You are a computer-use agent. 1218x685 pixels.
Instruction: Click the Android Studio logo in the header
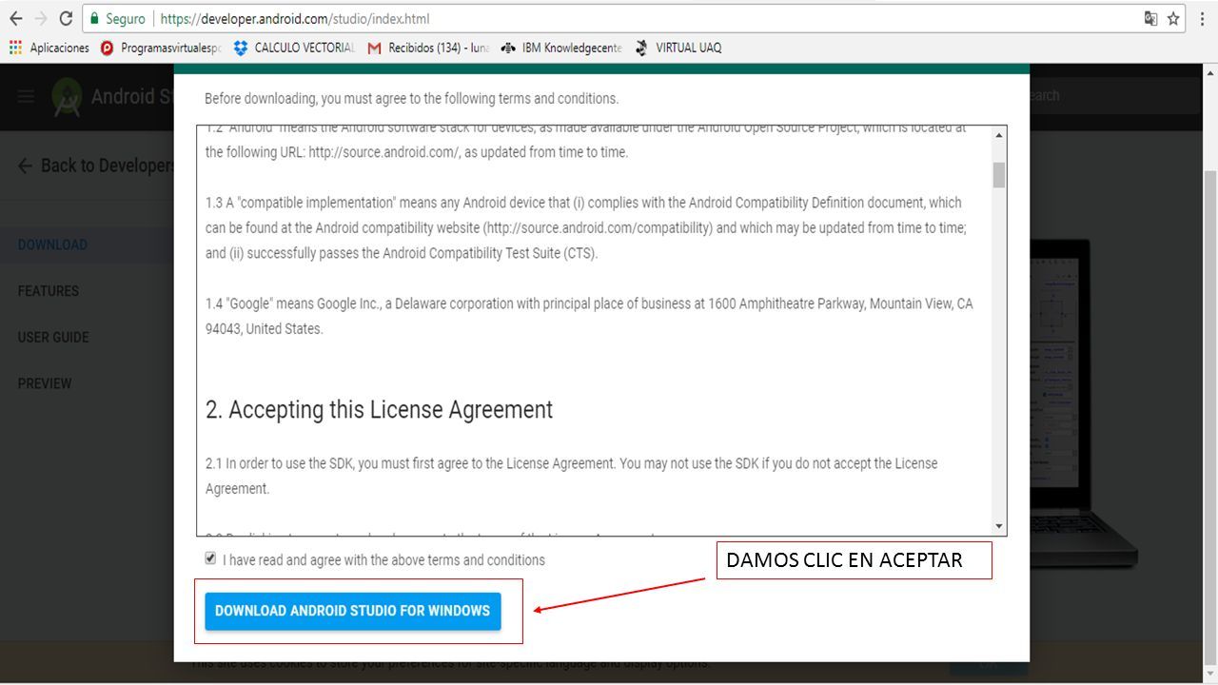coord(67,96)
